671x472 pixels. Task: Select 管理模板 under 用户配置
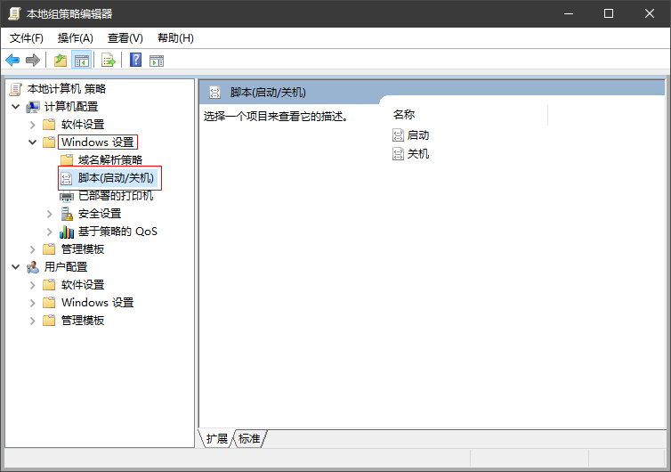tap(83, 321)
